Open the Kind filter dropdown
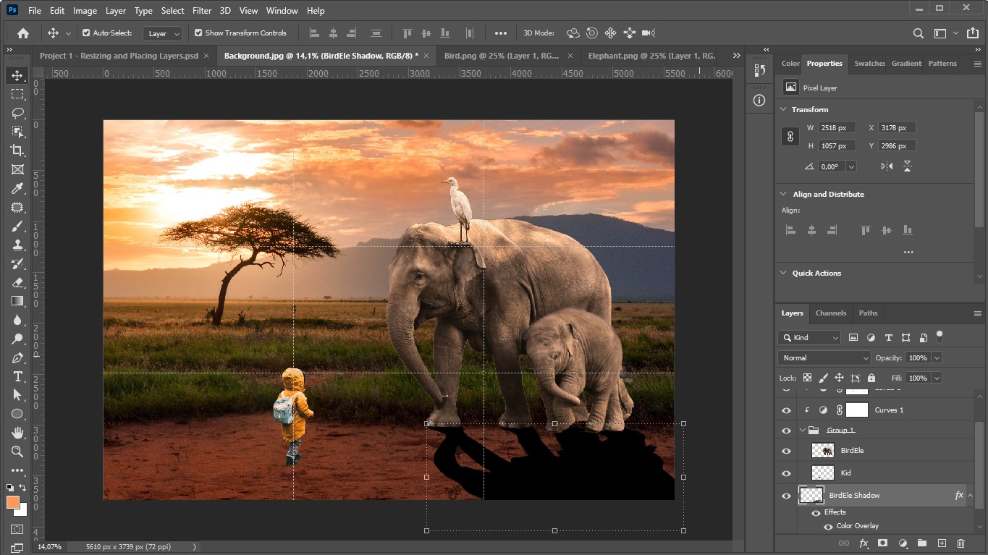988x555 pixels. click(809, 338)
